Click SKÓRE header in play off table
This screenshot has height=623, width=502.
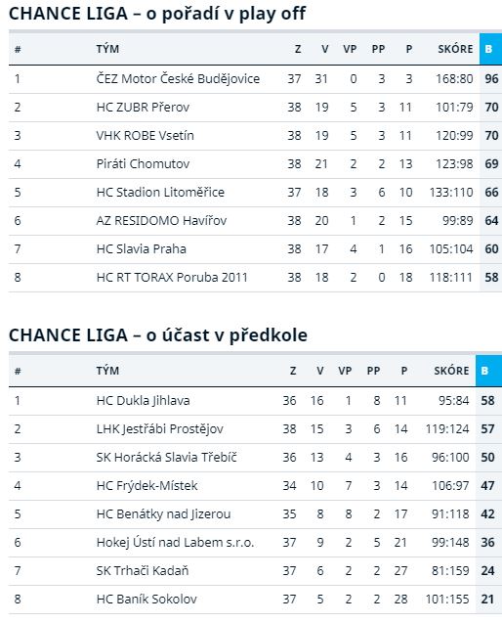(455, 49)
